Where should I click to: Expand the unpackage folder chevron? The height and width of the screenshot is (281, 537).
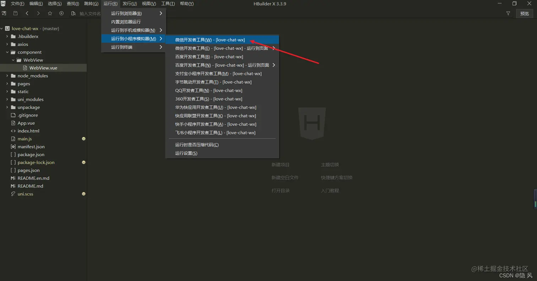[7, 107]
